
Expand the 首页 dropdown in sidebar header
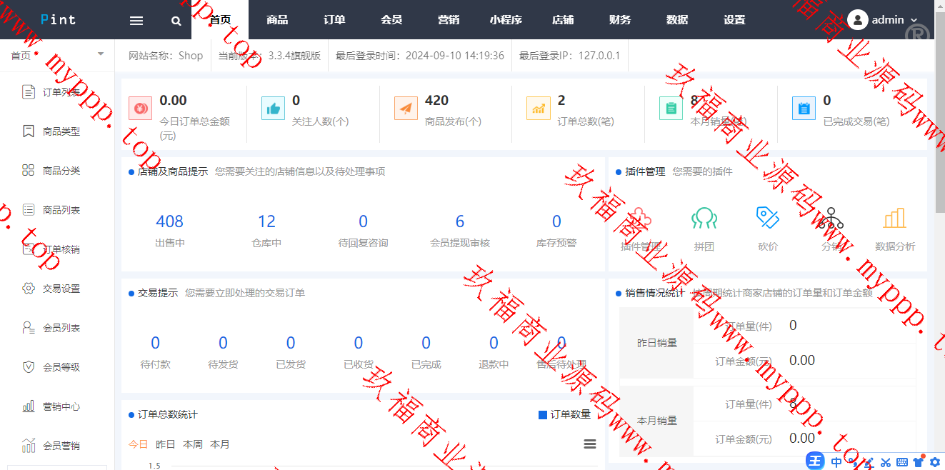coord(100,54)
